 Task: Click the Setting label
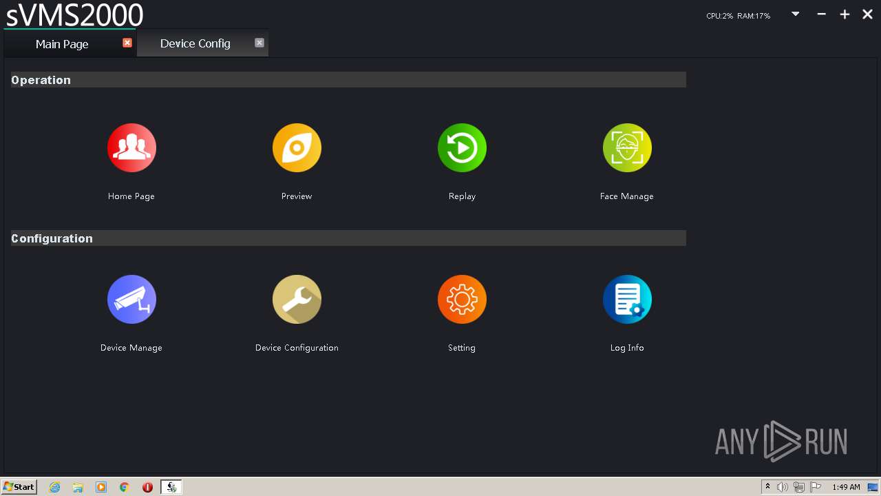pos(462,348)
